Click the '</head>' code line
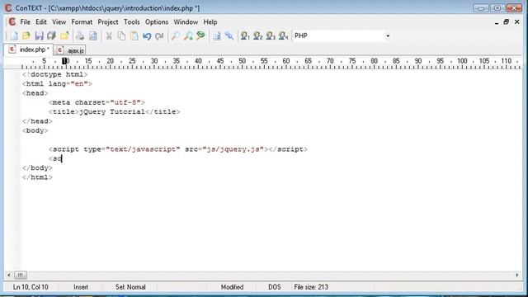528x297 pixels. point(37,121)
